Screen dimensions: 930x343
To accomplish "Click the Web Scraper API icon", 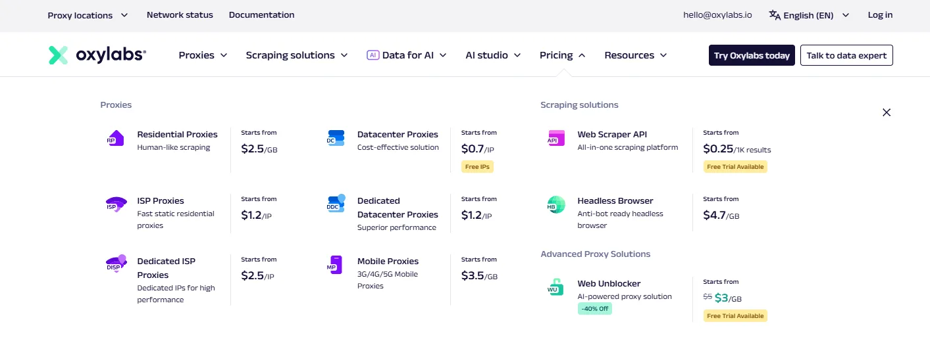I will 555,138.
